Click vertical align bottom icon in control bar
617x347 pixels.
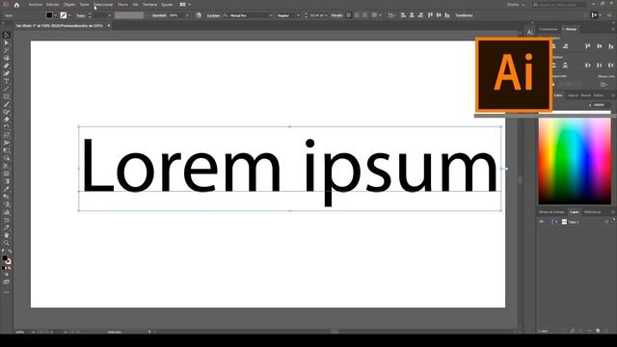(447, 15)
